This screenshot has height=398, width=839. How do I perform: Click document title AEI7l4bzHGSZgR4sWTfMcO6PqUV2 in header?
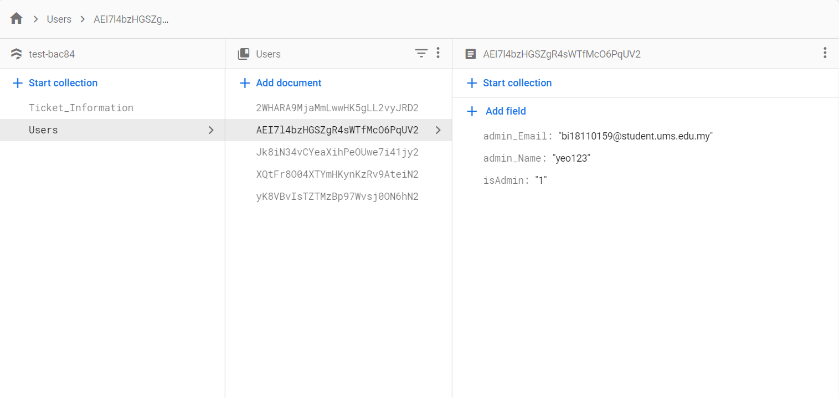562,54
